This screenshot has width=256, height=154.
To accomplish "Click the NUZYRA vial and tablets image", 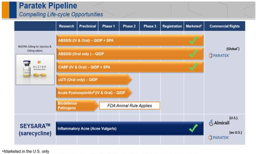I will pyautogui.click(x=35, y=69).
